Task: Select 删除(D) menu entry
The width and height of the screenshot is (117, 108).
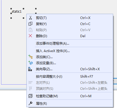Action: [70, 36]
